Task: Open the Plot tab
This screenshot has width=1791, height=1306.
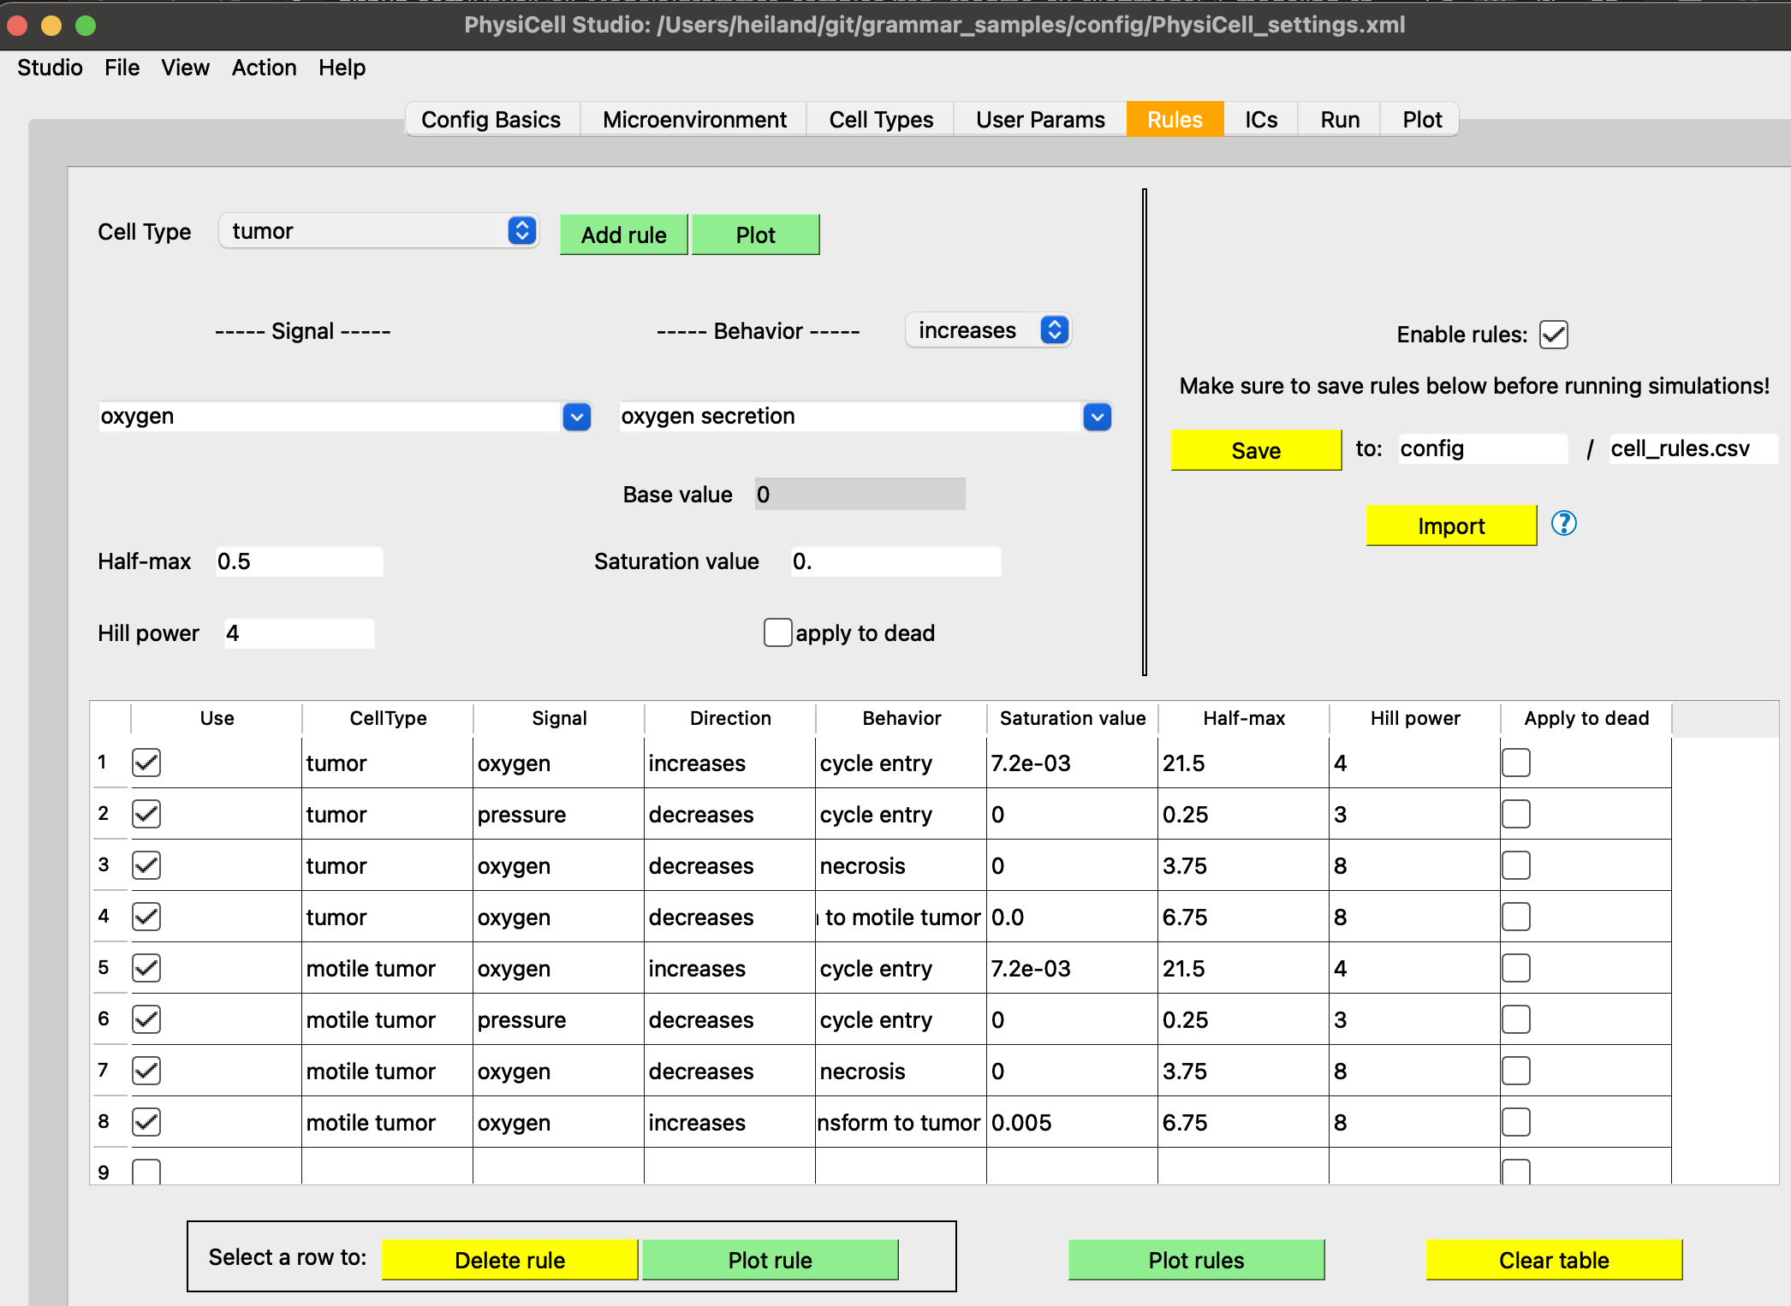Action: pos(1422,120)
